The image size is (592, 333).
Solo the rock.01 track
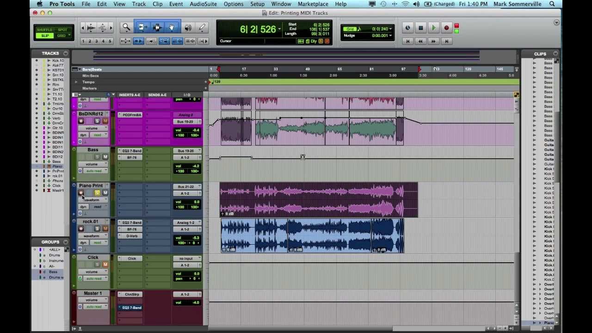(x=97, y=228)
